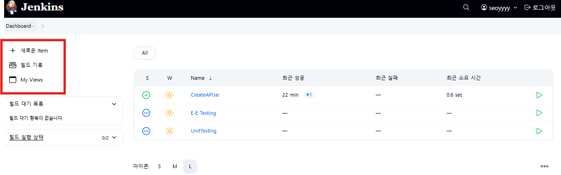The image size is (561, 175).
Task: Open the search magnifier icon in header
Action: pos(466,7)
